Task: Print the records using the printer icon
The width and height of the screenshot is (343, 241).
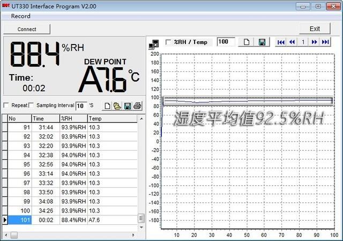Action: [137, 106]
